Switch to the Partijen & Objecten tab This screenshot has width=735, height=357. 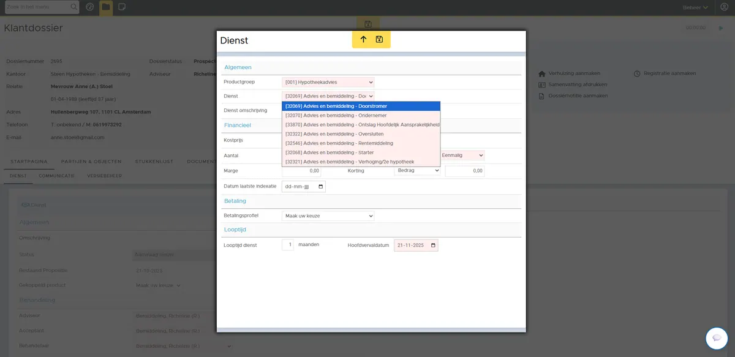click(x=91, y=162)
